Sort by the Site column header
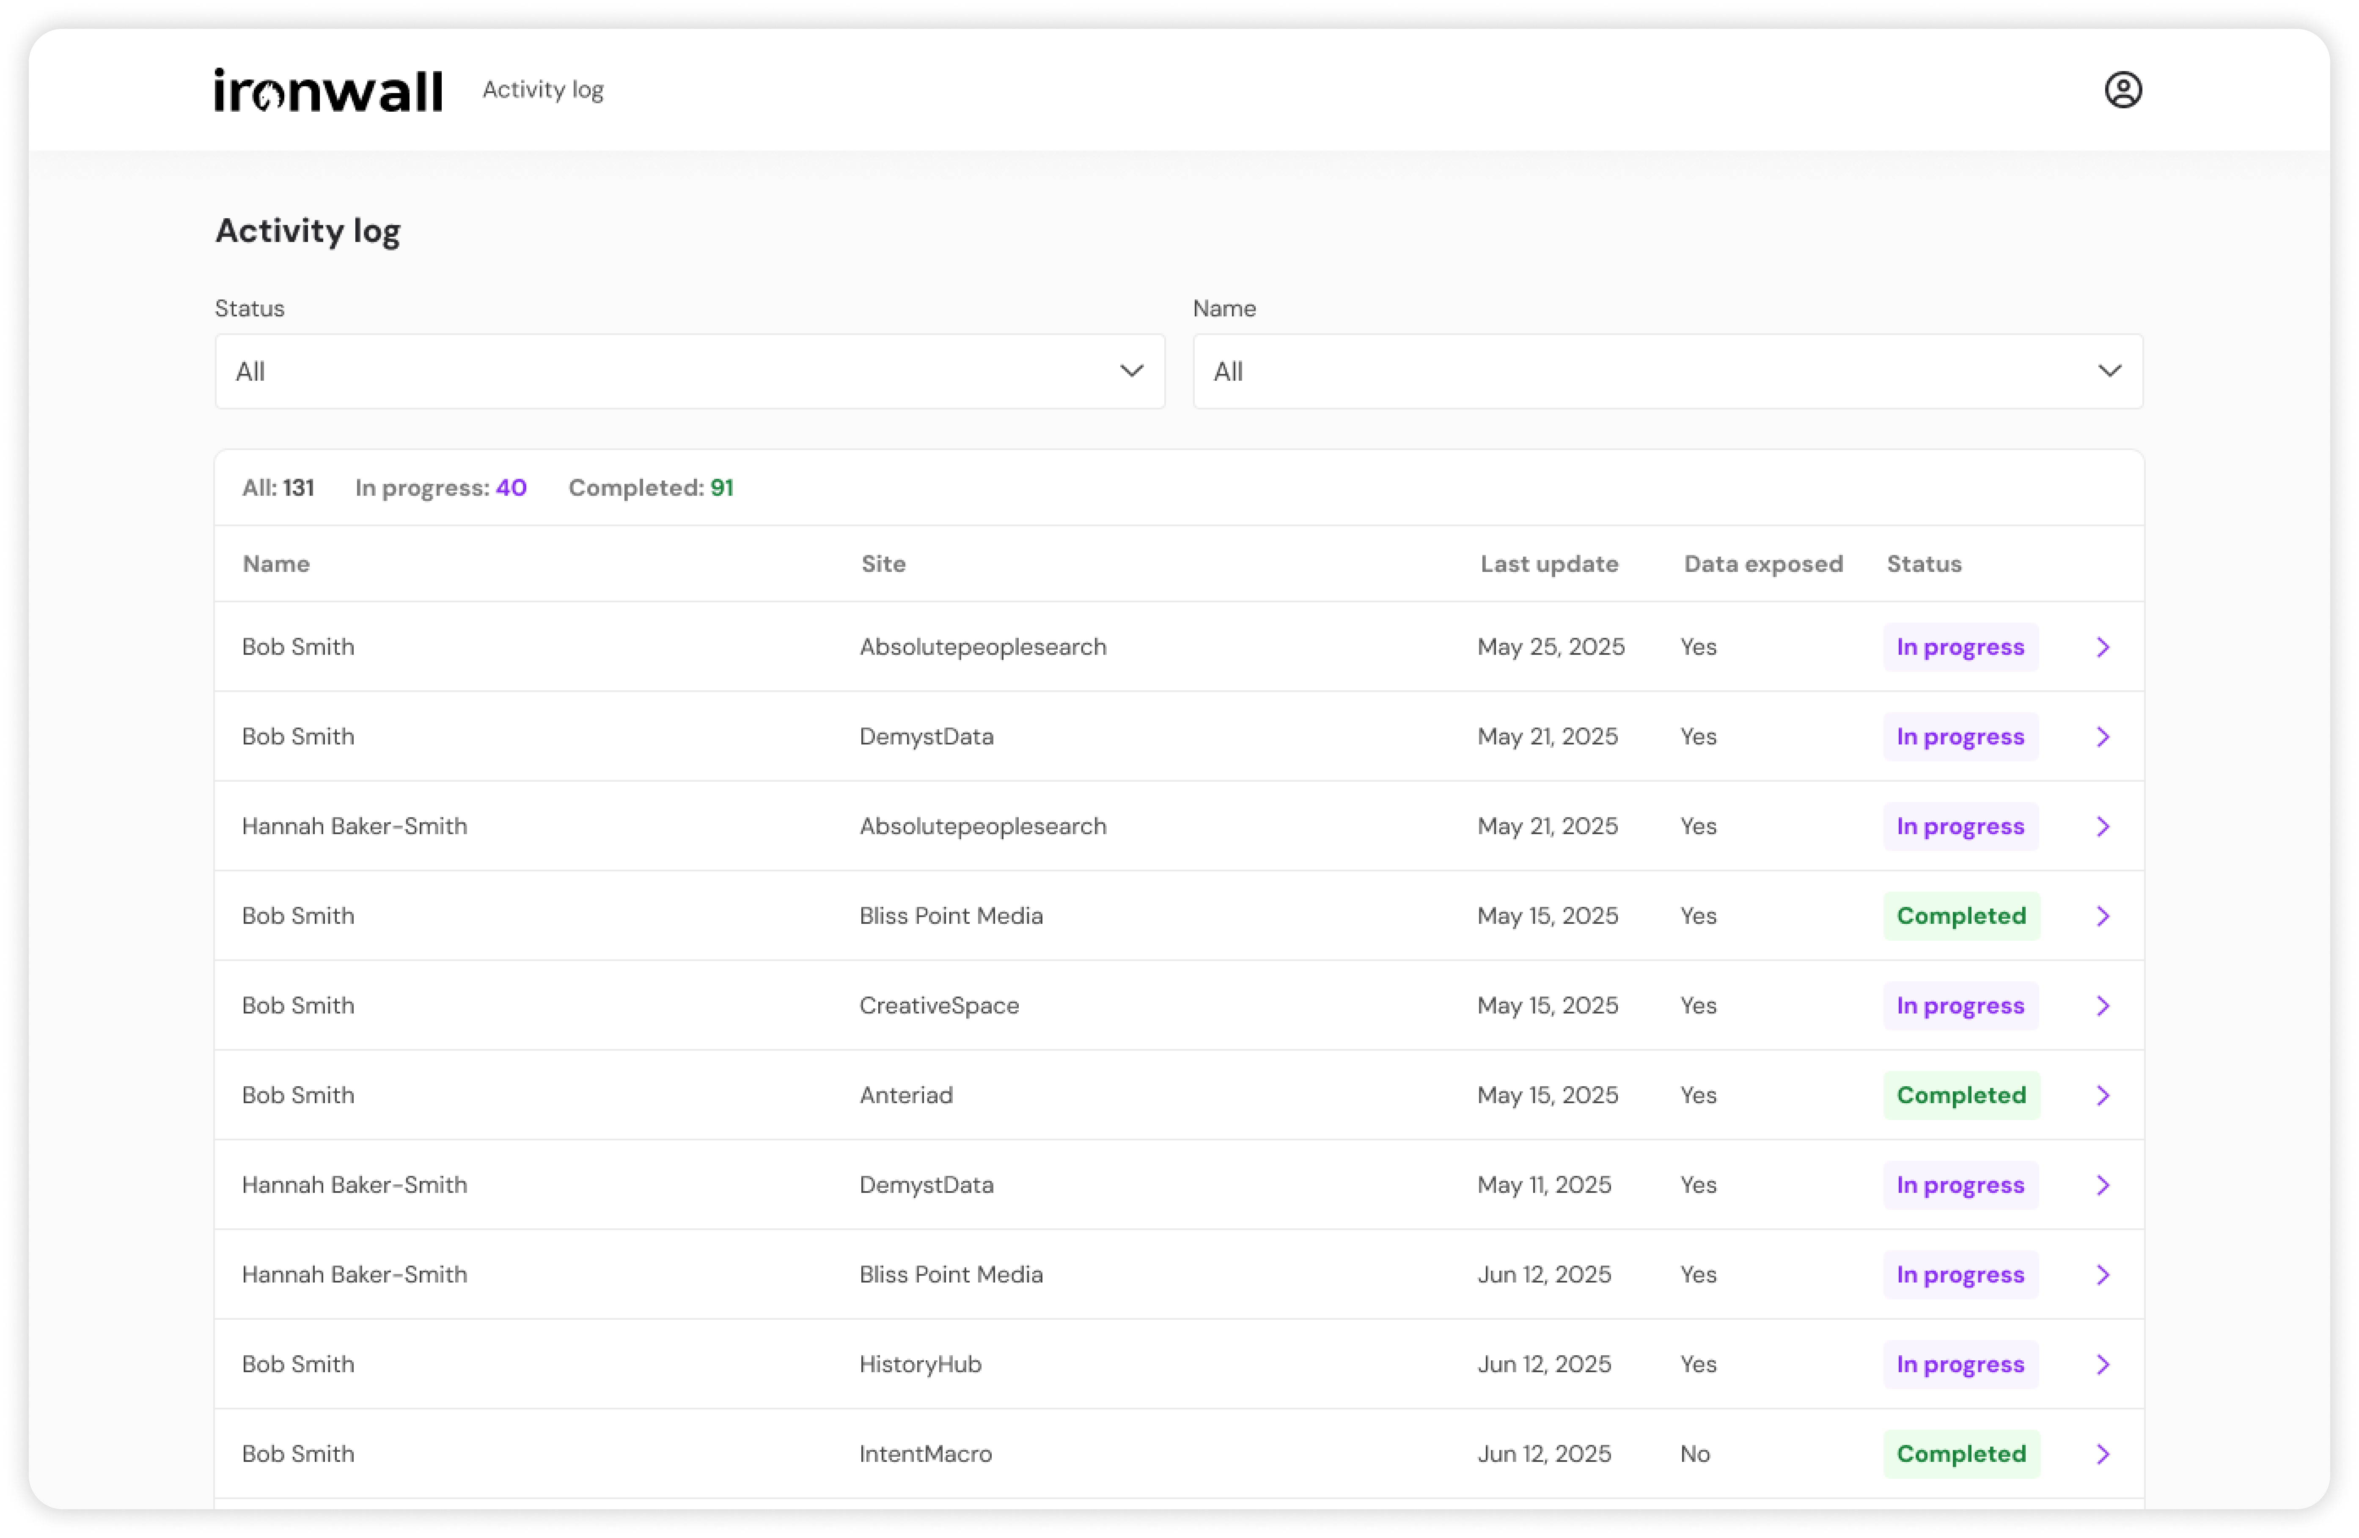The image size is (2359, 1538). tap(883, 564)
